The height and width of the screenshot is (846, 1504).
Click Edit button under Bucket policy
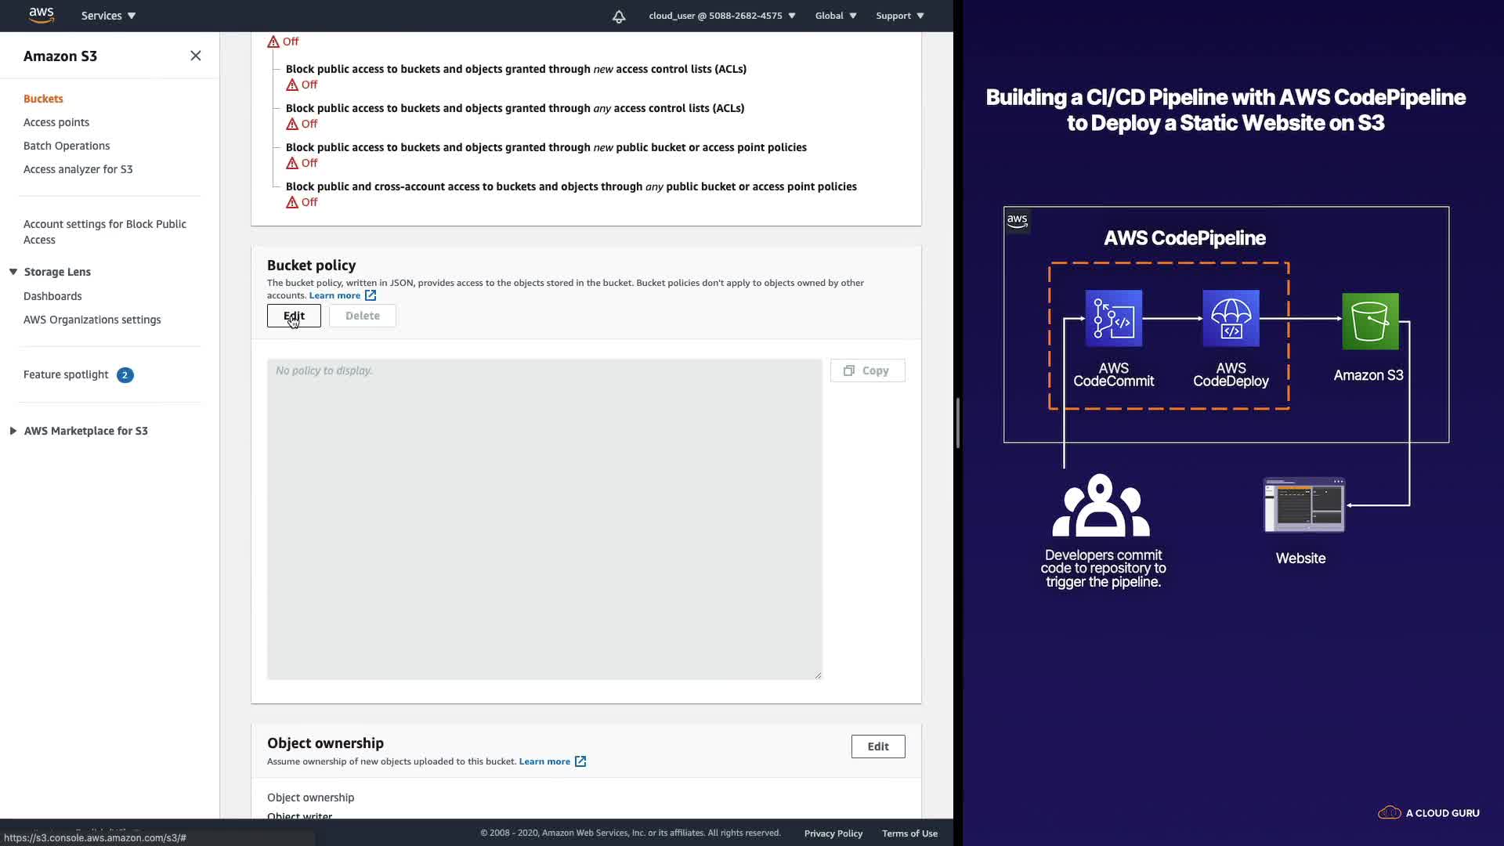click(x=294, y=316)
